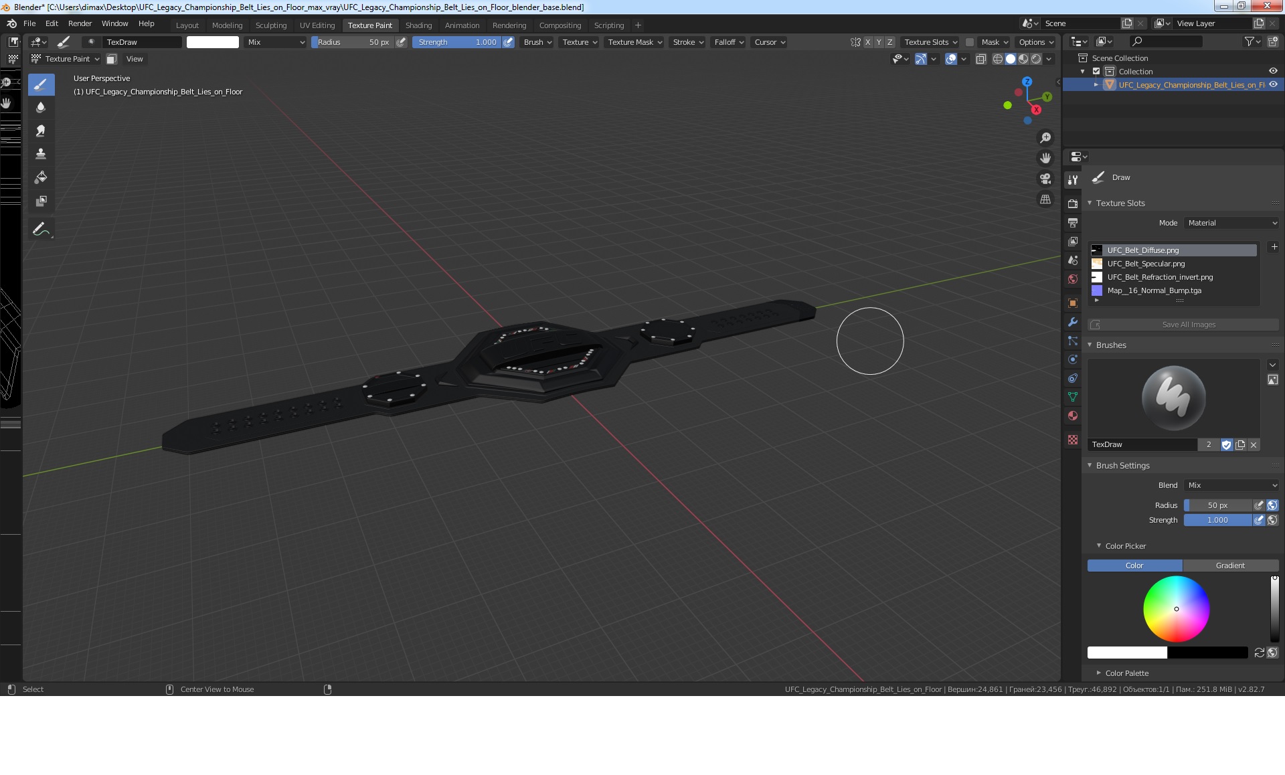Open the Material properties tab
This screenshot has width=1285, height=775.
[x=1073, y=416]
